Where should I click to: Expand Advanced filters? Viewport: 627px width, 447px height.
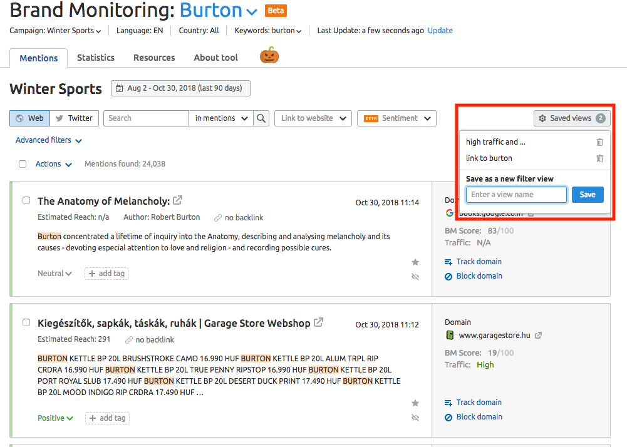(x=49, y=140)
